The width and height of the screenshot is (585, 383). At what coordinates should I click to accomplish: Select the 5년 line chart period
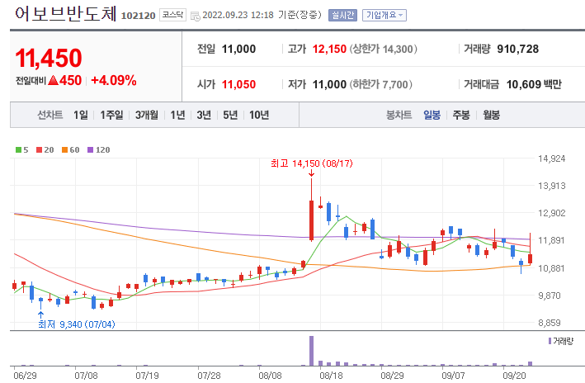click(x=230, y=115)
